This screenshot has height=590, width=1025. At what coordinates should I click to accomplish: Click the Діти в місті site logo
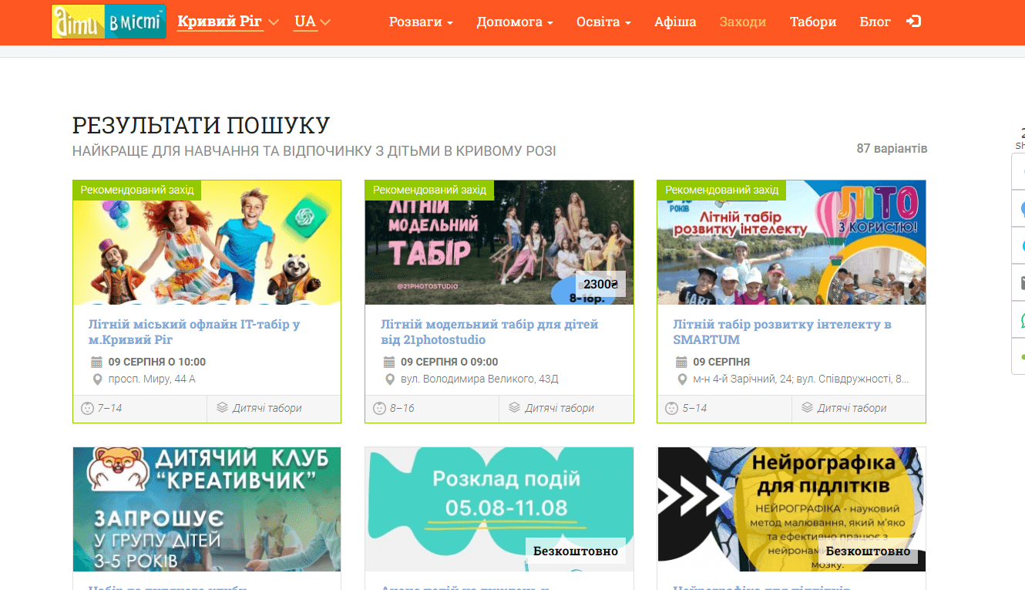[x=109, y=22]
